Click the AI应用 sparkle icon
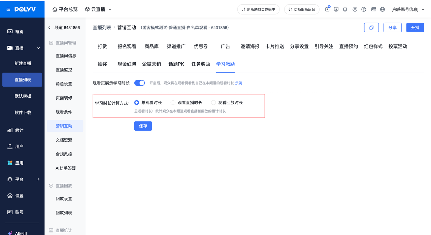Viewport: 431px width, 235px height. (10, 233)
